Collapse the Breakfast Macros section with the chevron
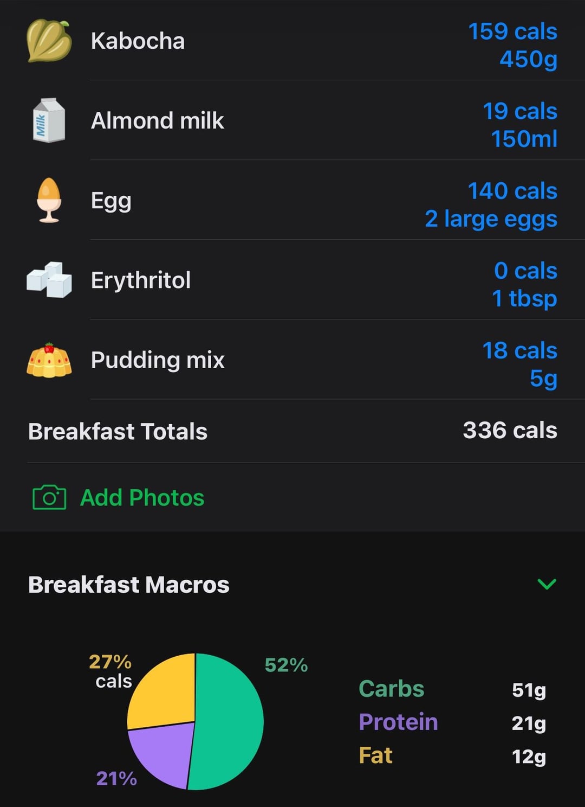 pyautogui.click(x=547, y=584)
